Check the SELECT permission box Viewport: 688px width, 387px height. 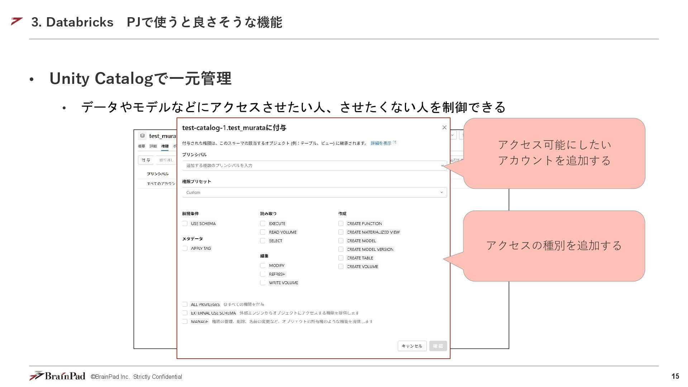pos(263,241)
